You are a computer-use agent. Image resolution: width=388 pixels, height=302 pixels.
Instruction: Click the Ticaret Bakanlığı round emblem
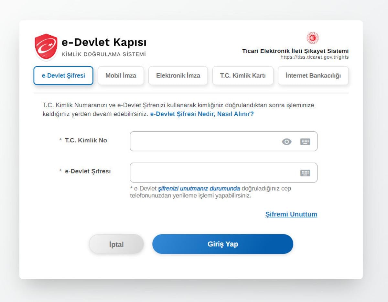point(312,38)
